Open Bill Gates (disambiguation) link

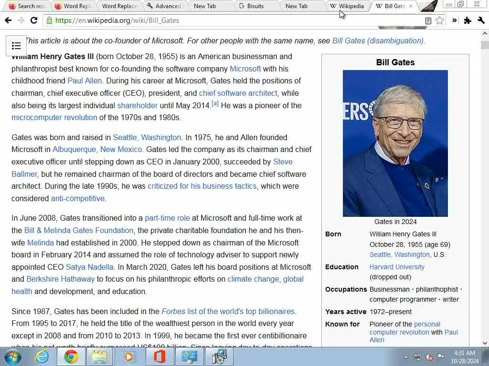click(x=378, y=41)
